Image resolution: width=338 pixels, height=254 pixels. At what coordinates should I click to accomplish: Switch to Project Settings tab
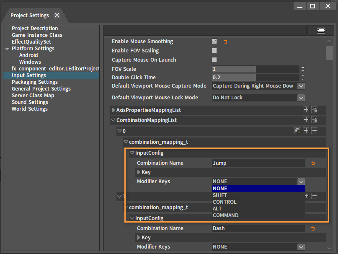pyautogui.click(x=30, y=16)
